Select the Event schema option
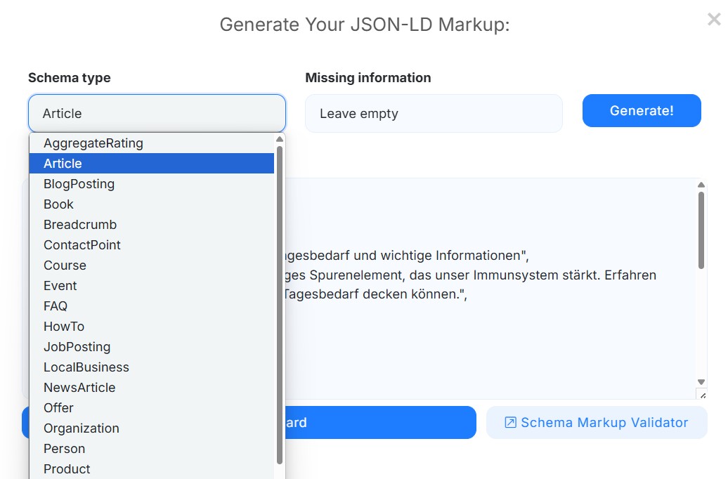The height and width of the screenshot is (479, 728). pyautogui.click(x=60, y=285)
